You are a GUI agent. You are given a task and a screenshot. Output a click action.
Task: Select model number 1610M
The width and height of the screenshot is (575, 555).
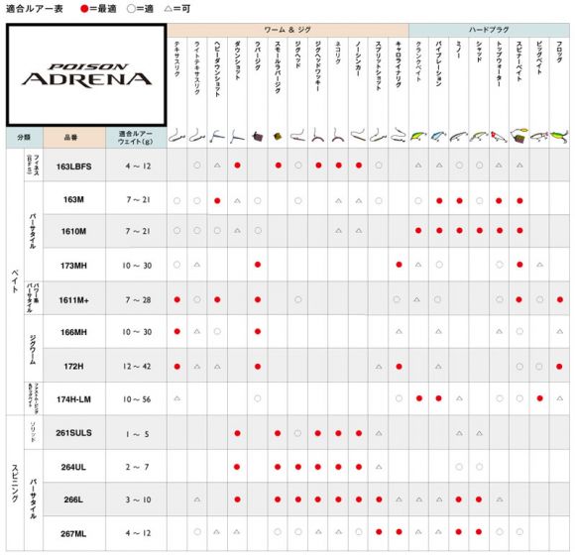73,232
